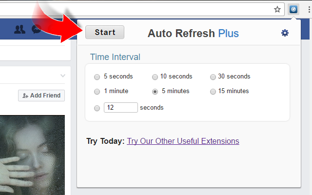The width and height of the screenshot is (312, 195).
Task: Select the custom seconds radio button
Action: pyautogui.click(x=97, y=108)
